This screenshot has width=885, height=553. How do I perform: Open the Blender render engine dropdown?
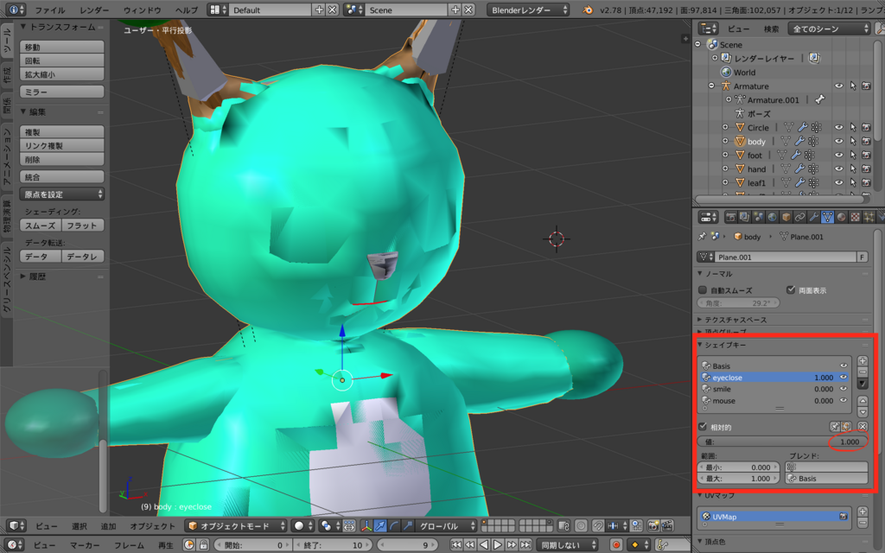528,10
